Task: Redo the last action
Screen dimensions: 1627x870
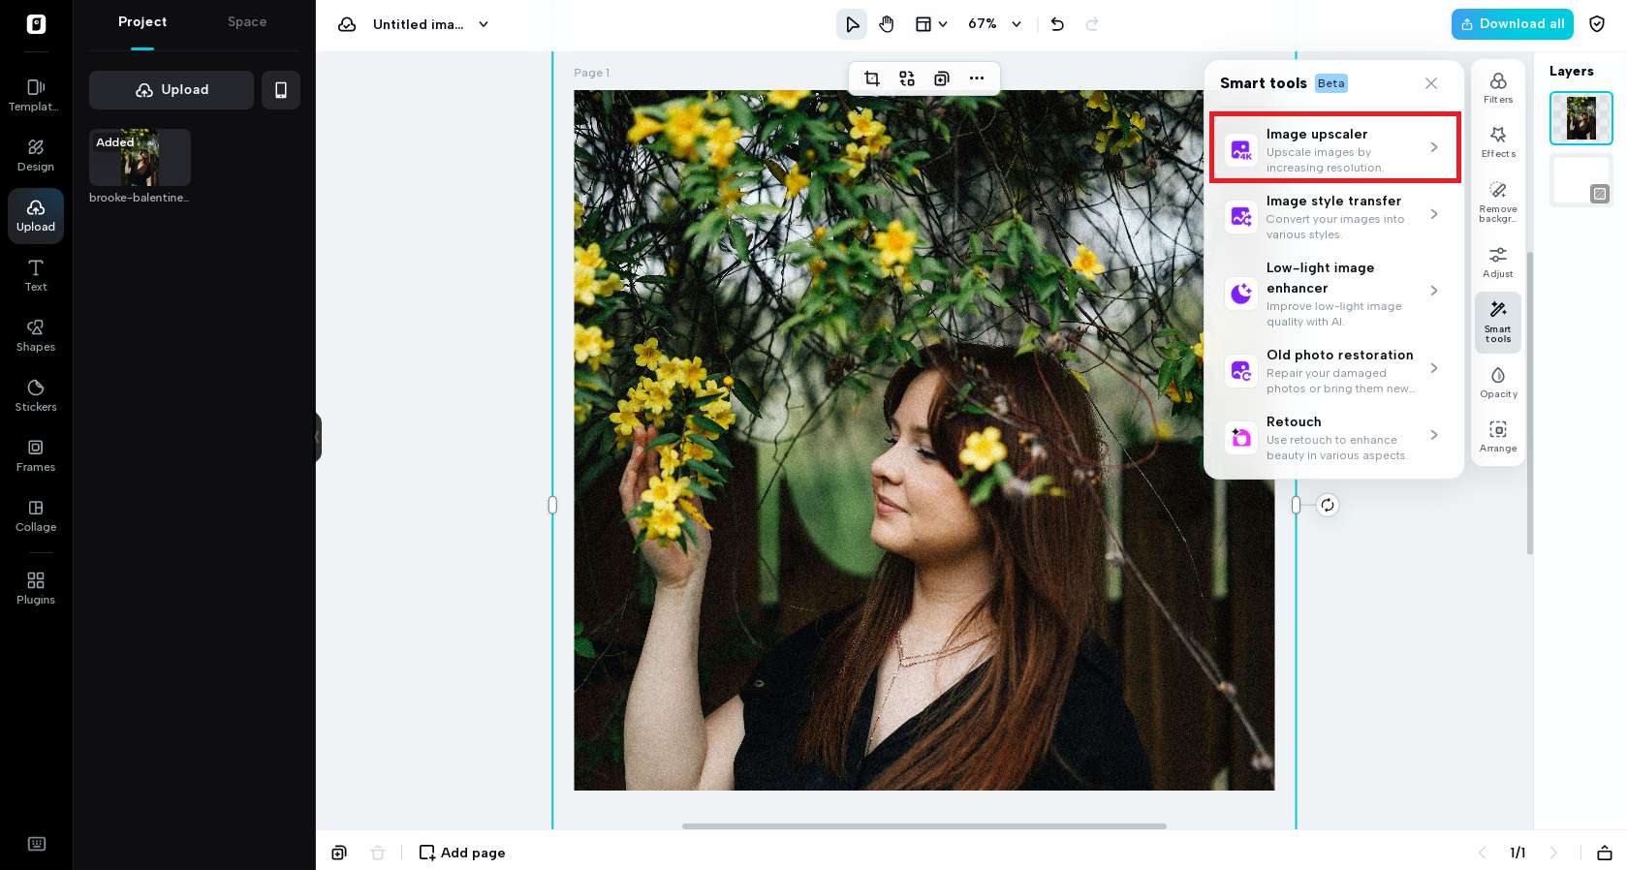Action: coord(1092,24)
